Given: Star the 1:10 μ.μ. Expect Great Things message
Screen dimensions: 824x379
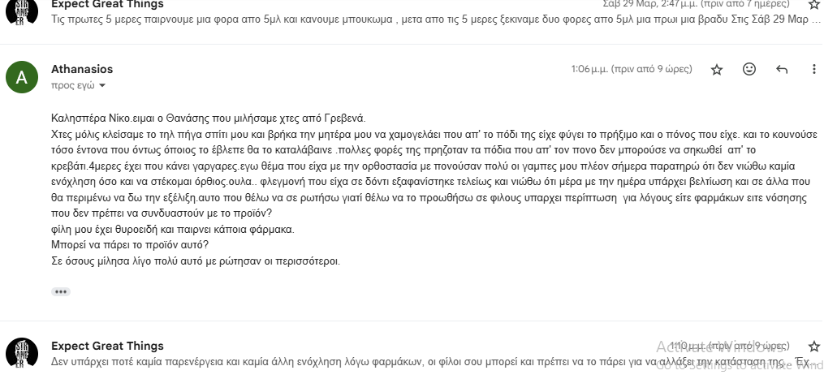Looking at the screenshot, I should coord(814,347).
